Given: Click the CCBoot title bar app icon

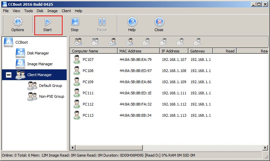Looking at the screenshot, I should 5,4.
